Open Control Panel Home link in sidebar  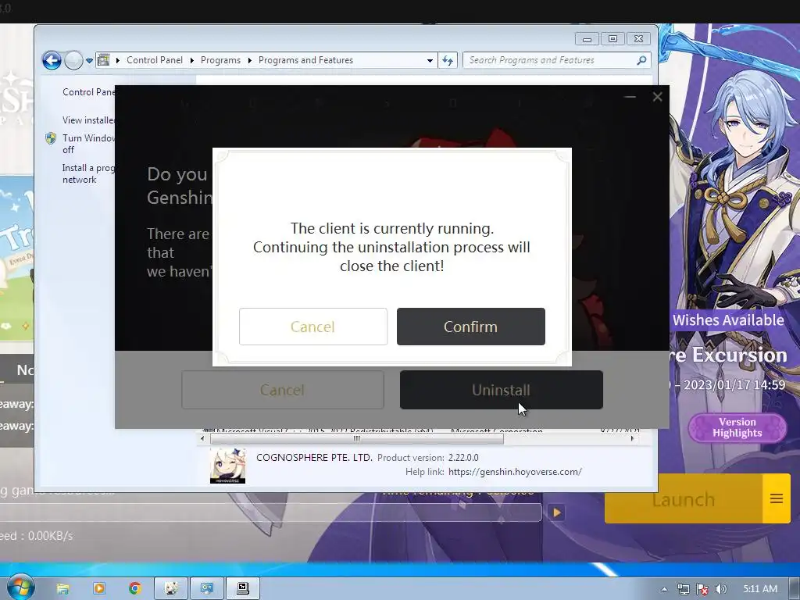click(x=89, y=92)
